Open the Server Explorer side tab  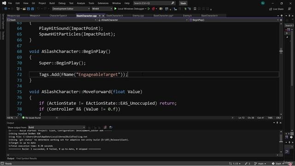(3, 22)
